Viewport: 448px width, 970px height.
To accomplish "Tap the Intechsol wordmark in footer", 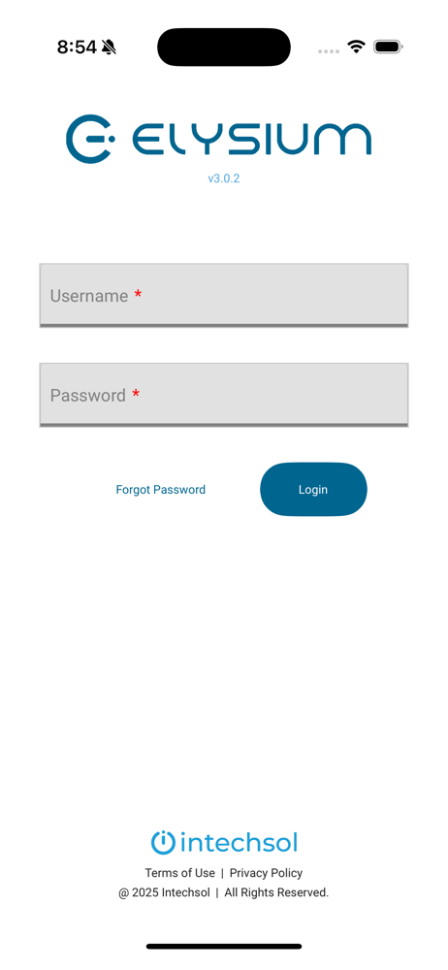I will click(240, 843).
